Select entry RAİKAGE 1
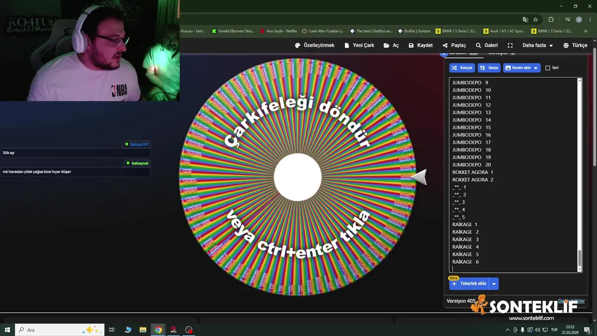 [465, 224]
